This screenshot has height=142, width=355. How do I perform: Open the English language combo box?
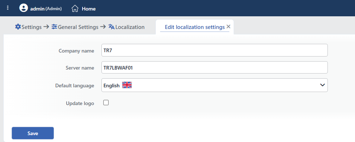(214, 85)
